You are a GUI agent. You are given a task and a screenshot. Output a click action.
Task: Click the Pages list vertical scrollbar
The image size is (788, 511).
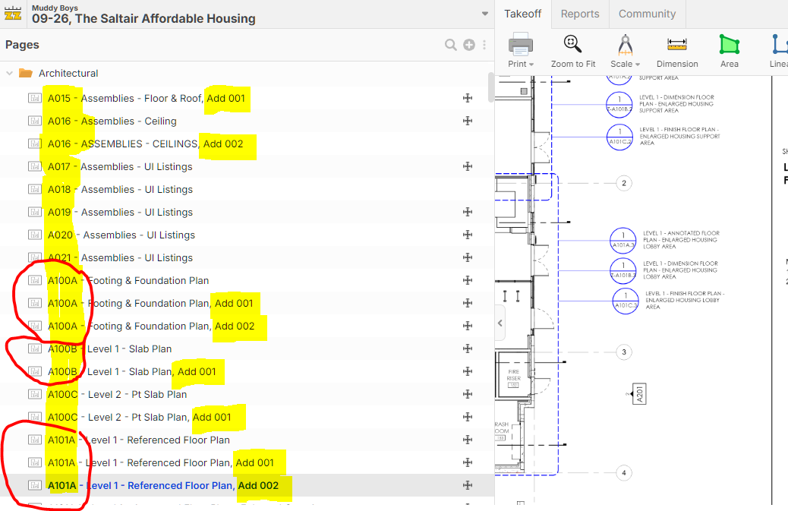(x=491, y=87)
